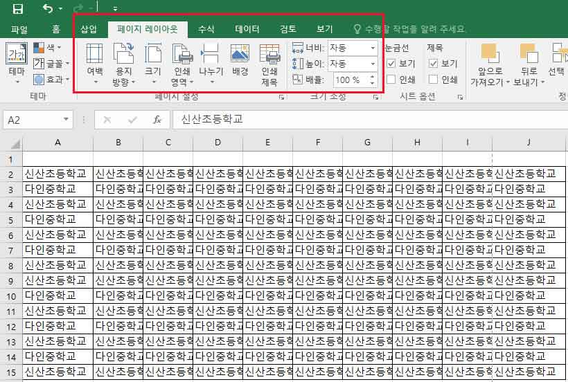568x382 pixels.
Task: Open the undo history dropdown arrow
Action: coord(60,8)
